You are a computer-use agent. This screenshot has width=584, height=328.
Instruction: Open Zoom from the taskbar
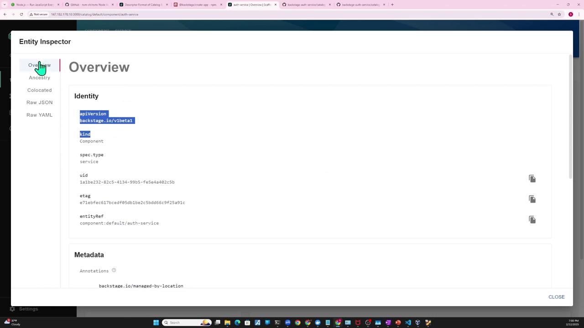[287, 323]
